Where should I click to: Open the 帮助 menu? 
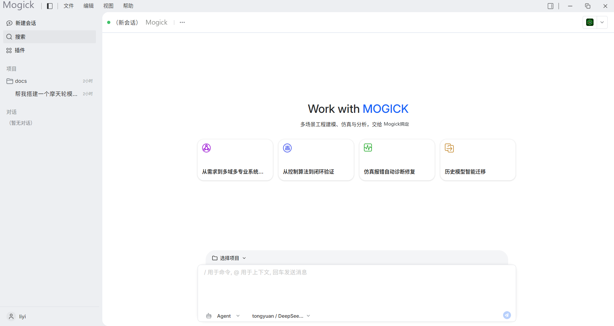[x=128, y=6]
